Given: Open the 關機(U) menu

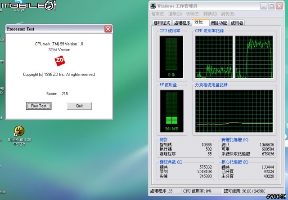Looking at the screenshot, I should (210, 14).
